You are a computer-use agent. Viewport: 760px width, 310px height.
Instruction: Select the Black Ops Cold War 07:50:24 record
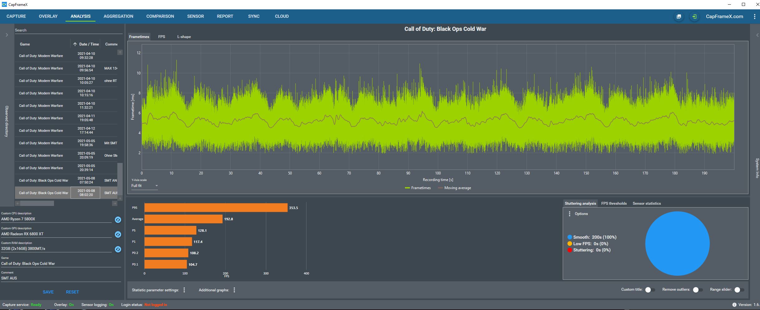(66, 180)
